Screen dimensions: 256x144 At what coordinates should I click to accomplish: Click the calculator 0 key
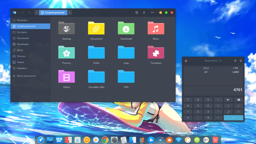tap(188, 118)
